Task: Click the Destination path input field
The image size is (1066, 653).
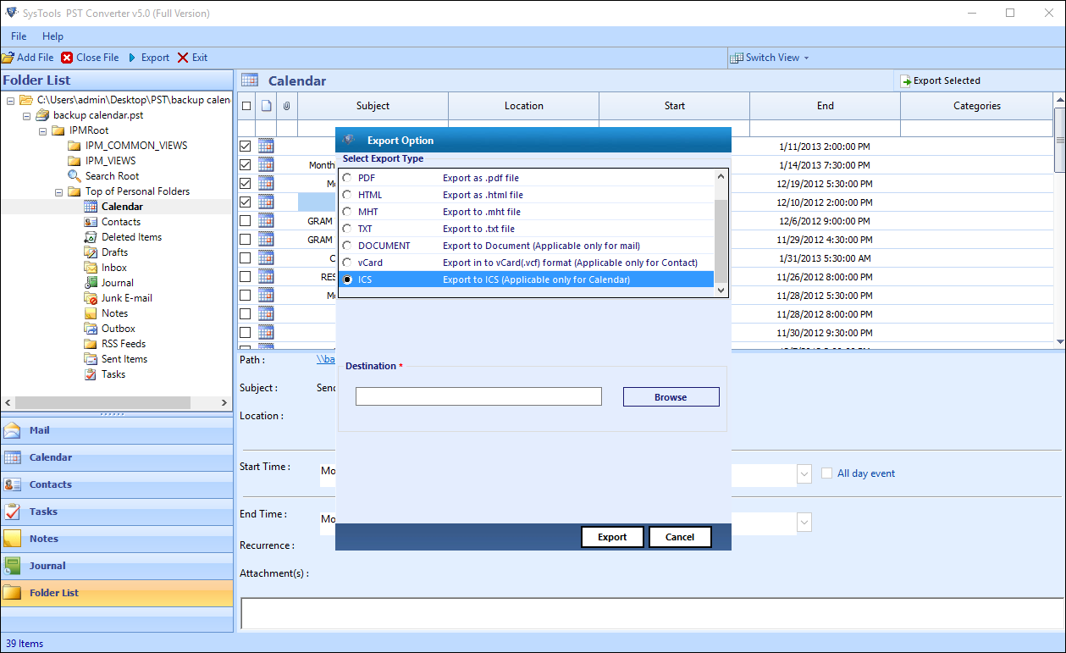Action: point(478,396)
